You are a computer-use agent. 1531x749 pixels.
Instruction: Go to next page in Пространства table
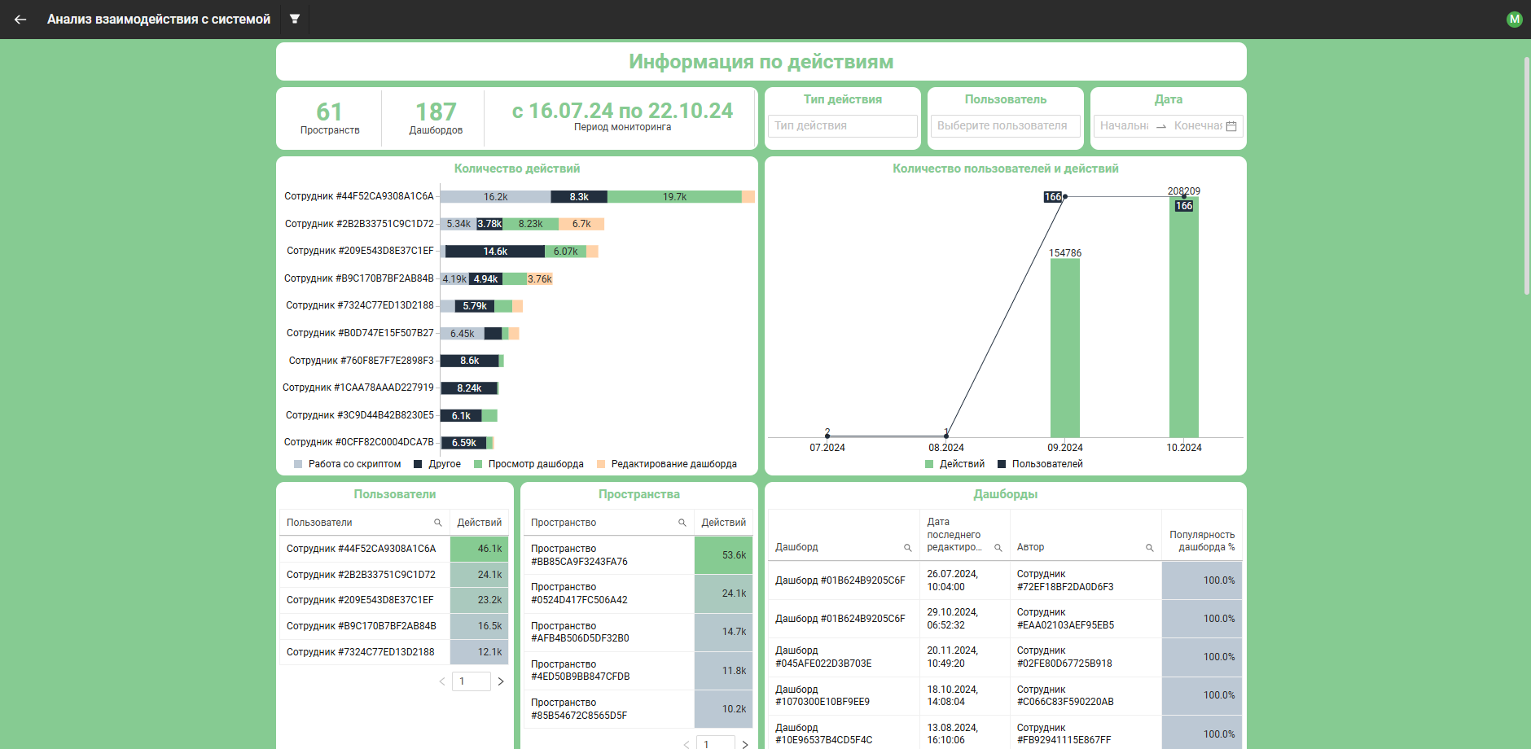tap(745, 744)
